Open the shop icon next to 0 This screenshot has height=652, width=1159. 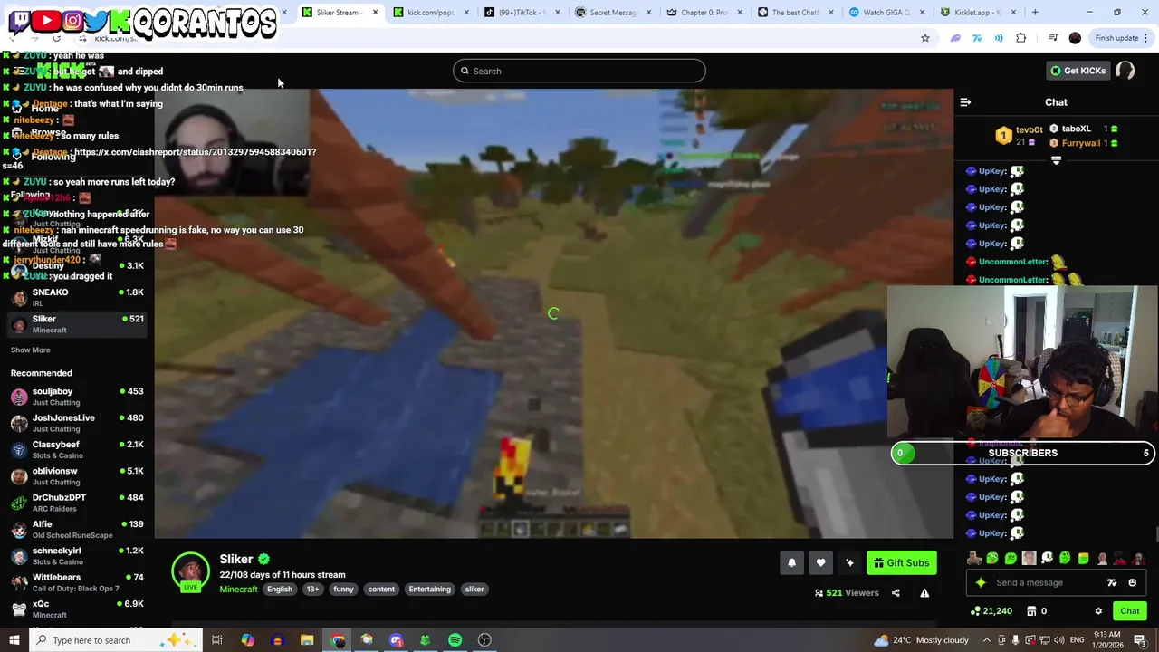[1031, 611]
